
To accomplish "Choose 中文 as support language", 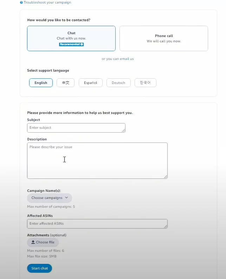I will click(x=65, y=83).
